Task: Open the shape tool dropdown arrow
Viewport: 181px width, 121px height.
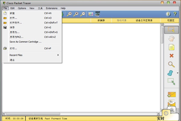Action: (x=178, y=73)
